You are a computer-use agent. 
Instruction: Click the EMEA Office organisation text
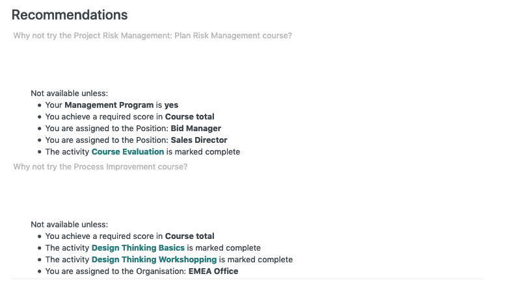pyautogui.click(x=213, y=271)
